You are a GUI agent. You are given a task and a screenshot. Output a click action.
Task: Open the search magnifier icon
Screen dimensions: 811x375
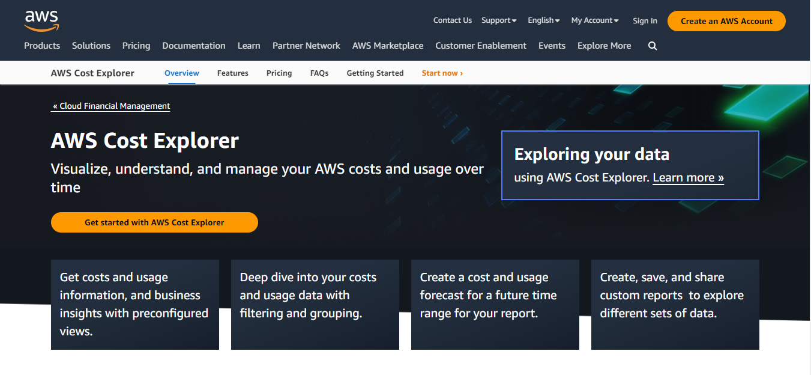pos(653,46)
